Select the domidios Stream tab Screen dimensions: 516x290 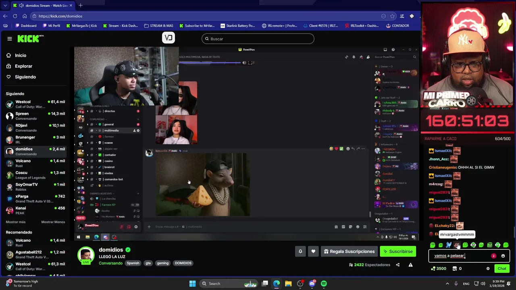coord(42,5)
